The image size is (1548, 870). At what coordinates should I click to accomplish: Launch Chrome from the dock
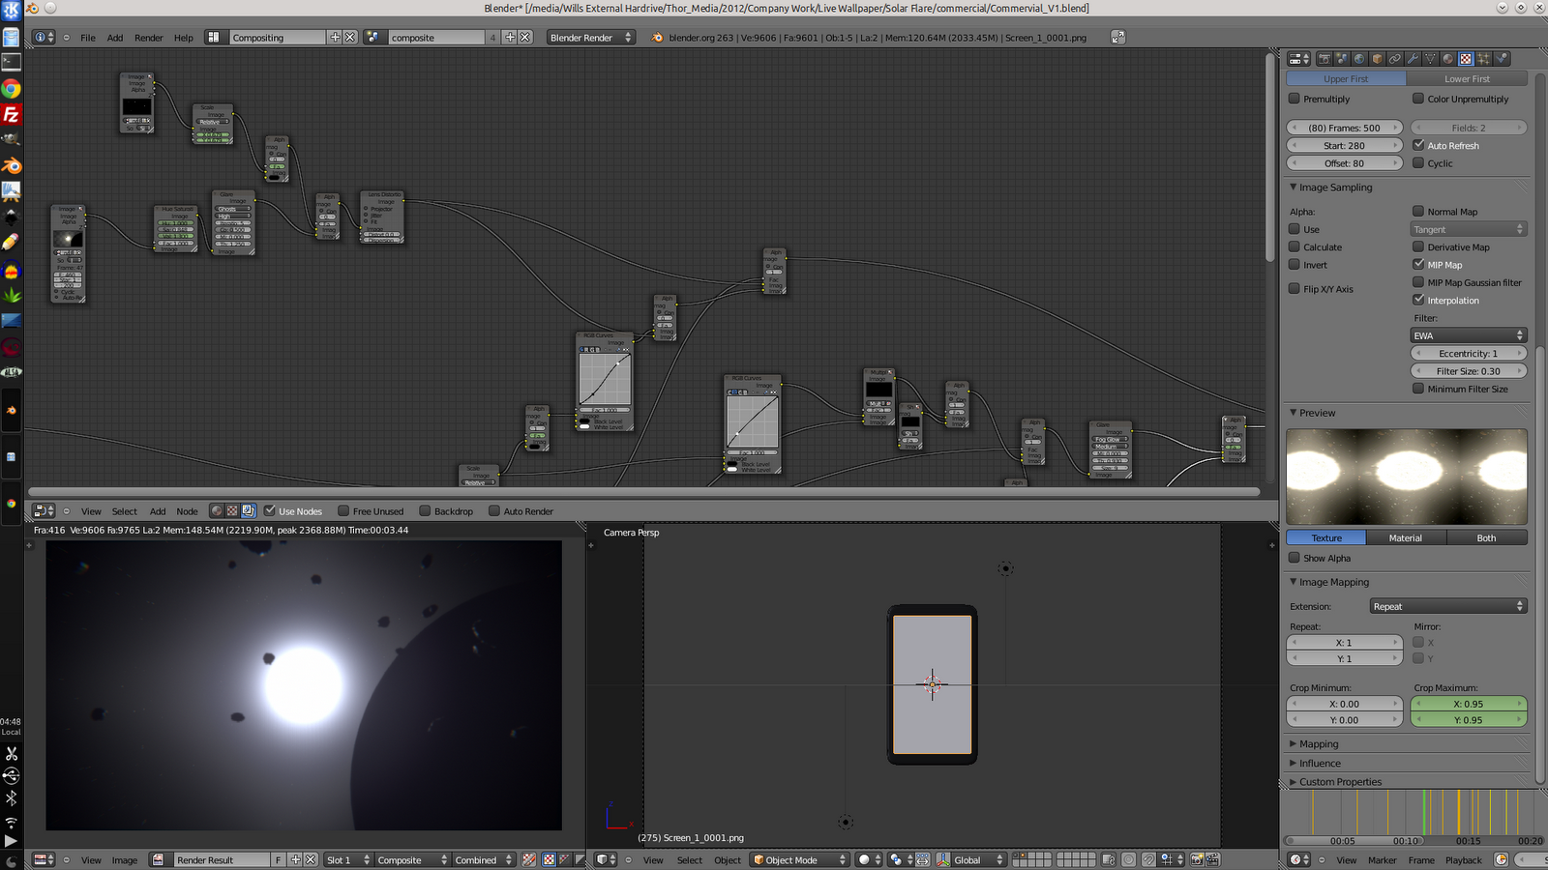coord(11,89)
